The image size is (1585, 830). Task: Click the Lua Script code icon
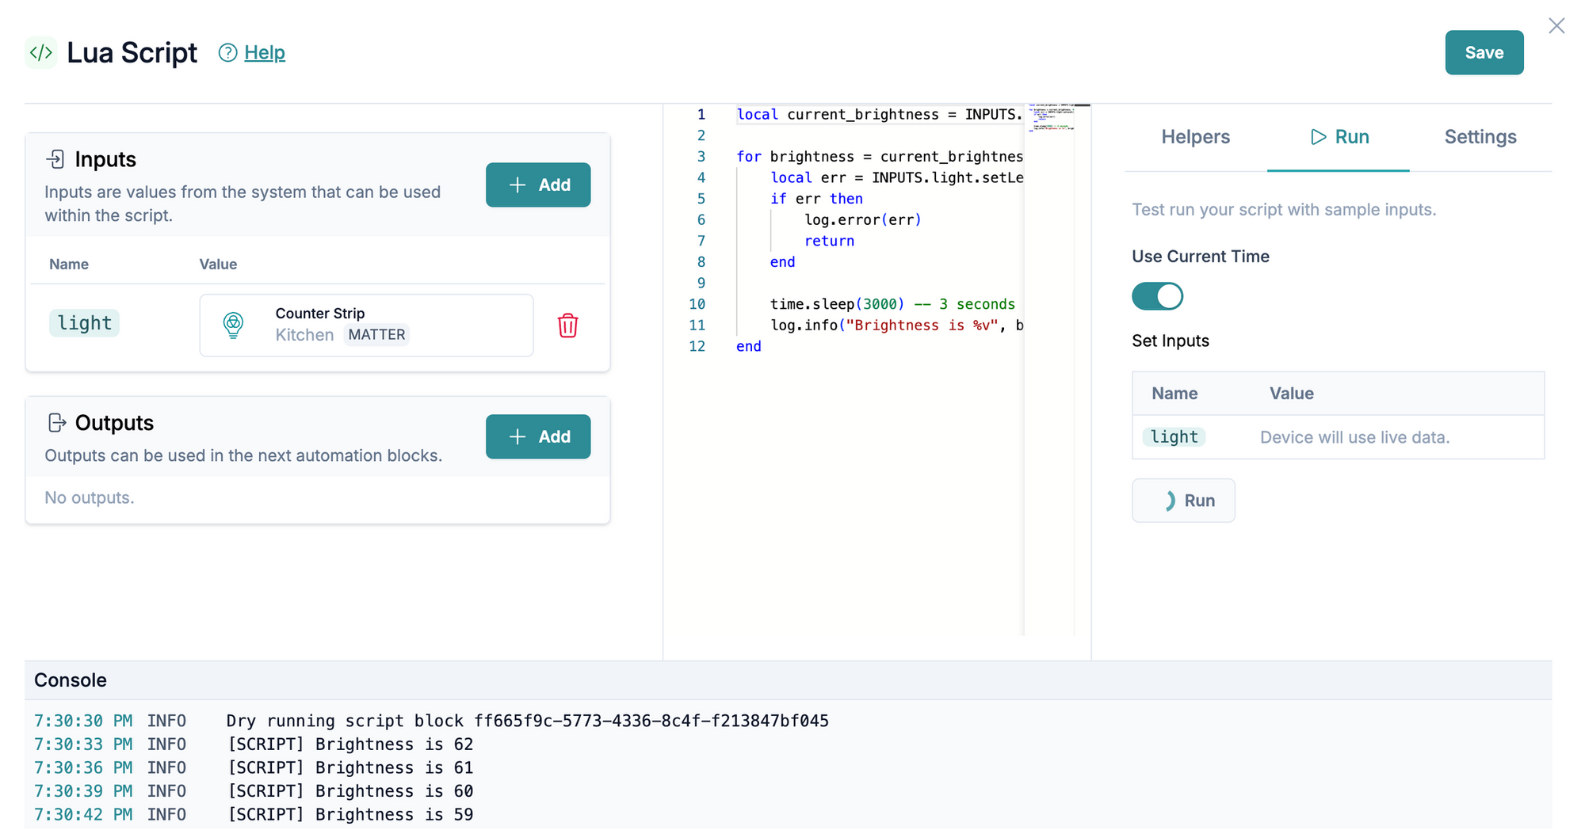pos(41,53)
